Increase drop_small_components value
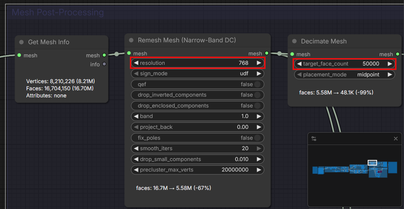The width and height of the screenshot is (404, 209). click(x=259, y=159)
